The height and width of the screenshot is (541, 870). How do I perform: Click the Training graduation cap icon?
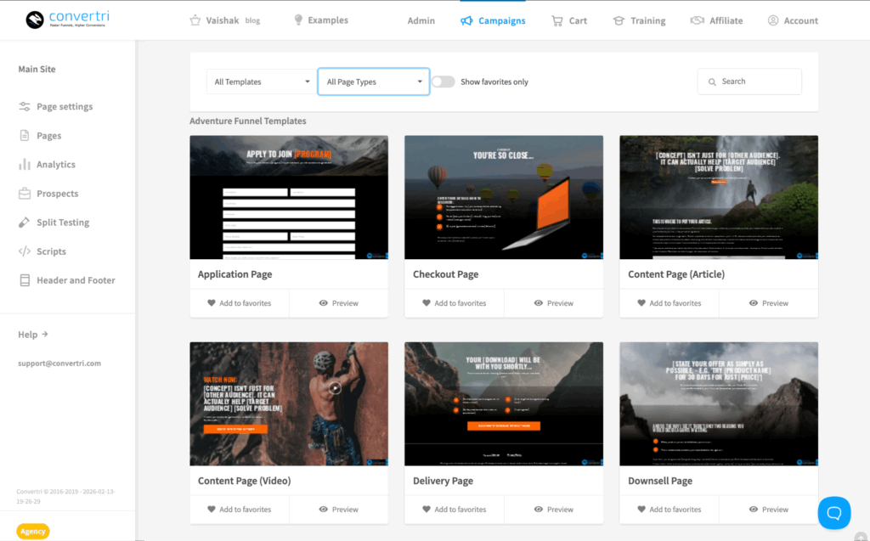tap(619, 20)
